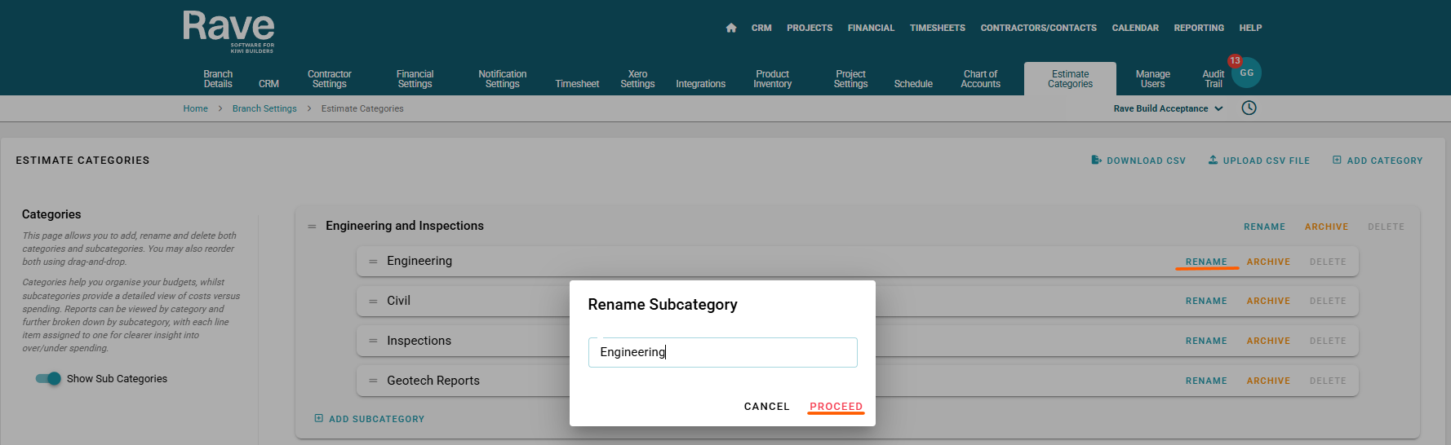Switch to the Financial Settings tab
Screen dimensions: 1451x445
(415, 79)
